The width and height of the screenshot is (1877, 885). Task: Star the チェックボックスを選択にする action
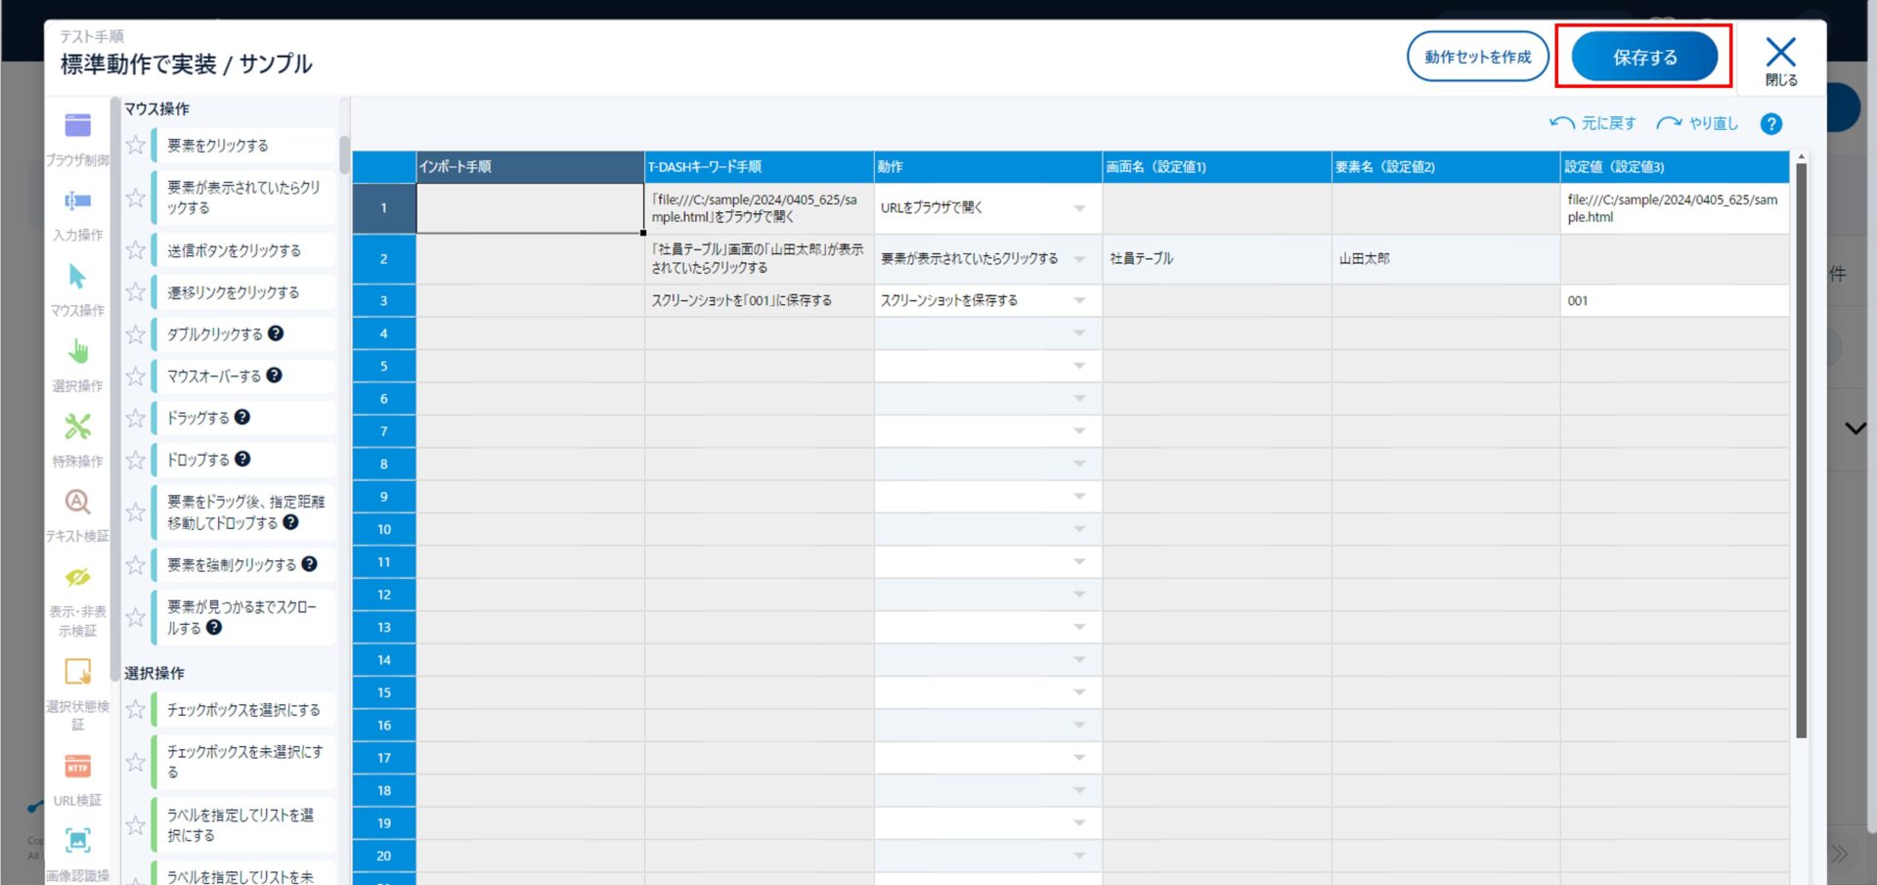(136, 710)
